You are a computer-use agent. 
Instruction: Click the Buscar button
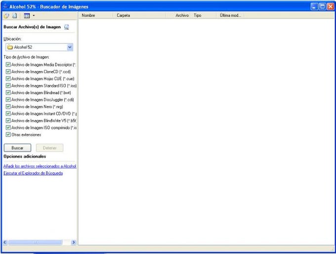[17, 148]
